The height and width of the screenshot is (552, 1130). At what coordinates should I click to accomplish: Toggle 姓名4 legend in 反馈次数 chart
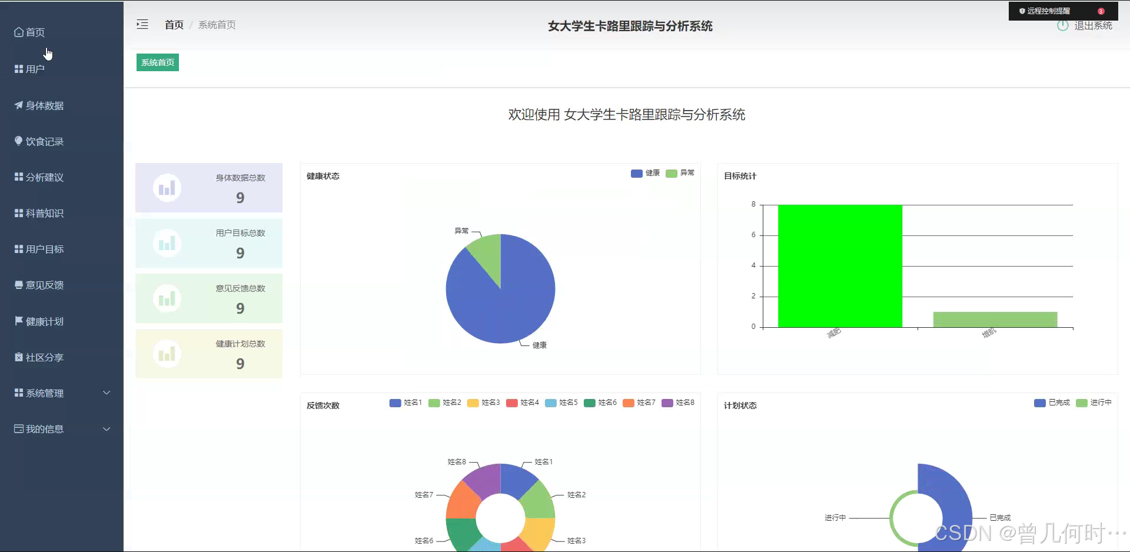[522, 403]
